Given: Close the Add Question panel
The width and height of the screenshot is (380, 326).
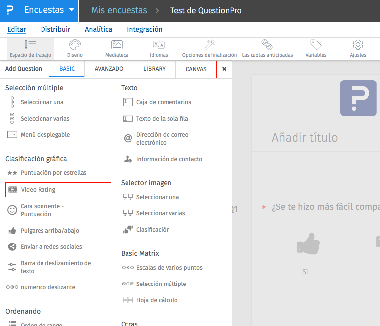Looking at the screenshot, I should click(224, 69).
